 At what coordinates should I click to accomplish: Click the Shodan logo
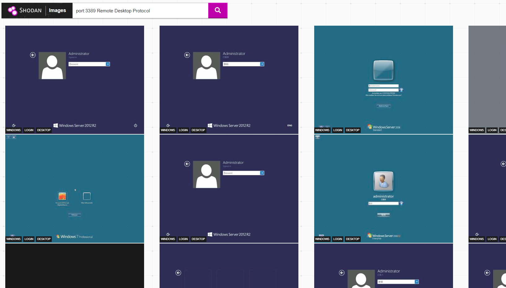(x=24, y=11)
